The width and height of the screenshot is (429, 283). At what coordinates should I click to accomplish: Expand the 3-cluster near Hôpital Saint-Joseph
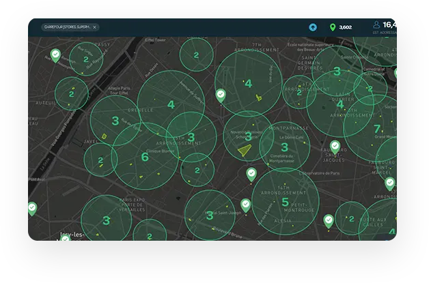[210, 215]
